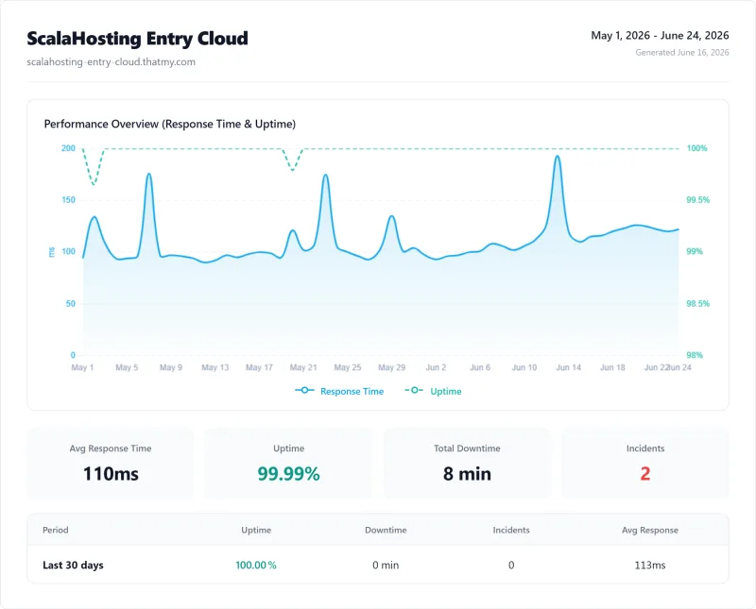Click the 113ms avg response cell
756x609 pixels.
point(650,566)
